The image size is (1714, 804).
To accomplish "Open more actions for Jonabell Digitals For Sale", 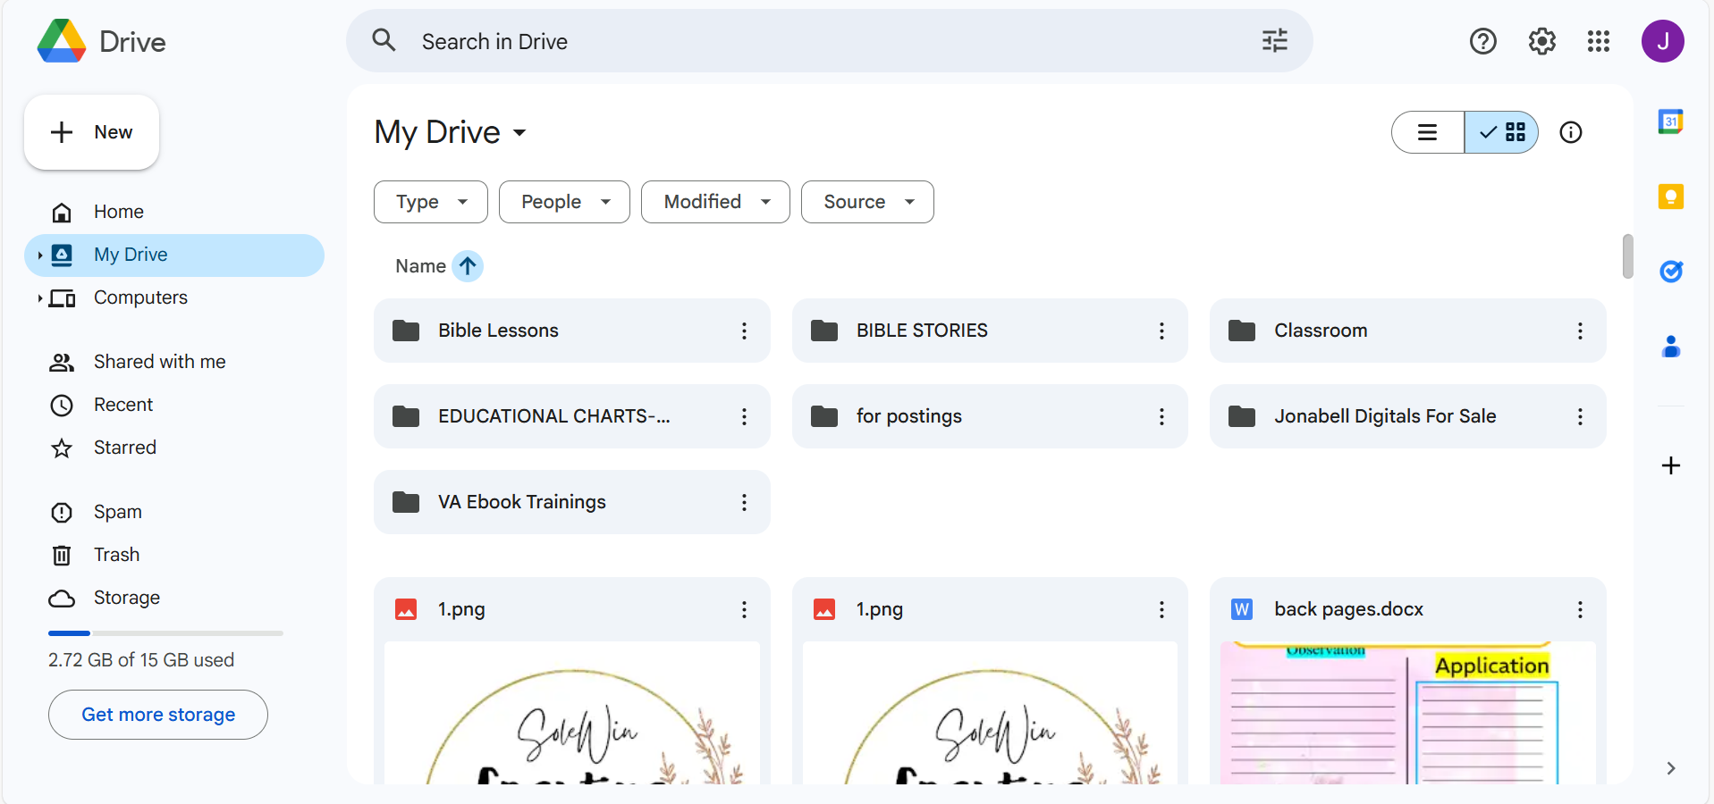I will tap(1580, 416).
